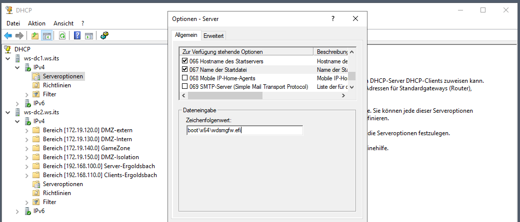Go back with the blue arrow toolbar icon

tap(8, 35)
